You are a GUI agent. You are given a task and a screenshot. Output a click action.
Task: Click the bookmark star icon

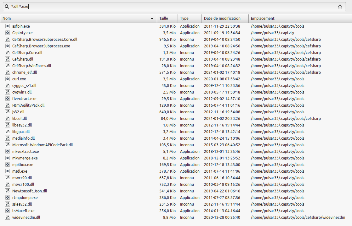tap(340, 7)
